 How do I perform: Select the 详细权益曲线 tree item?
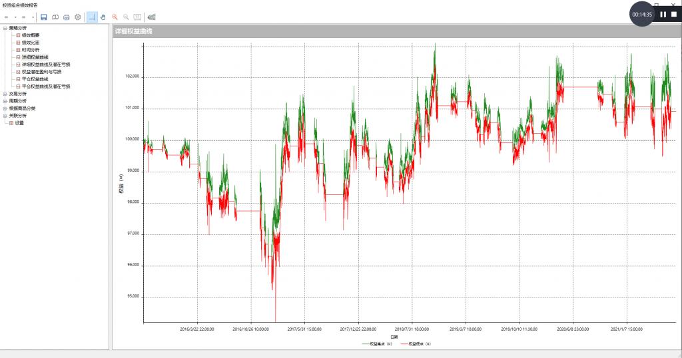click(35, 57)
